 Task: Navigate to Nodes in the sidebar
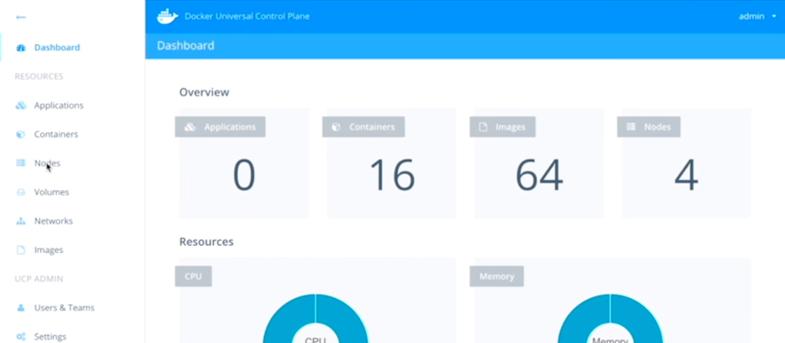click(47, 163)
